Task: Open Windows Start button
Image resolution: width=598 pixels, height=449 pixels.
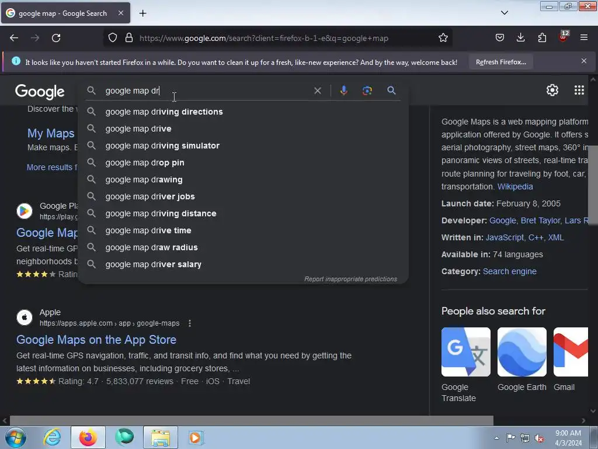Action: click(16, 437)
